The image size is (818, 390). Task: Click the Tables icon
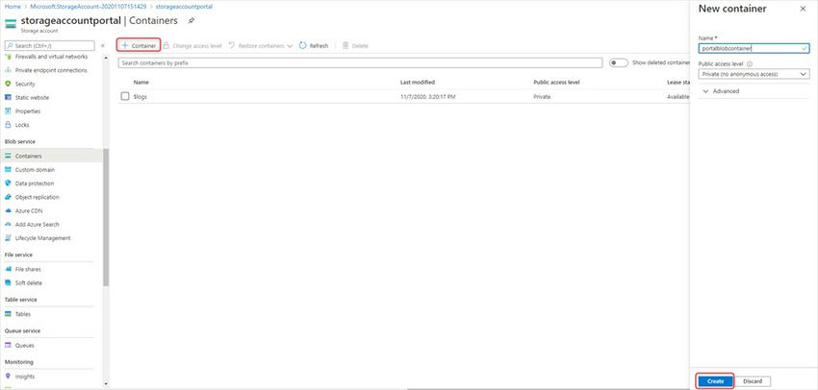(x=8, y=314)
